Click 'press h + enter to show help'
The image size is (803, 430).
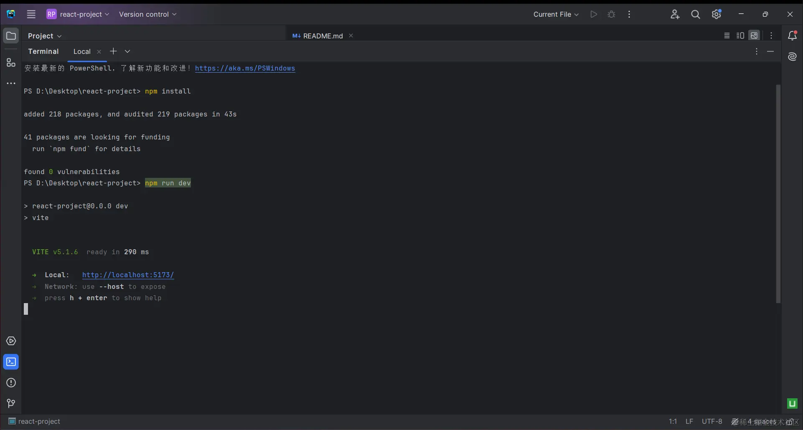coord(103,298)
